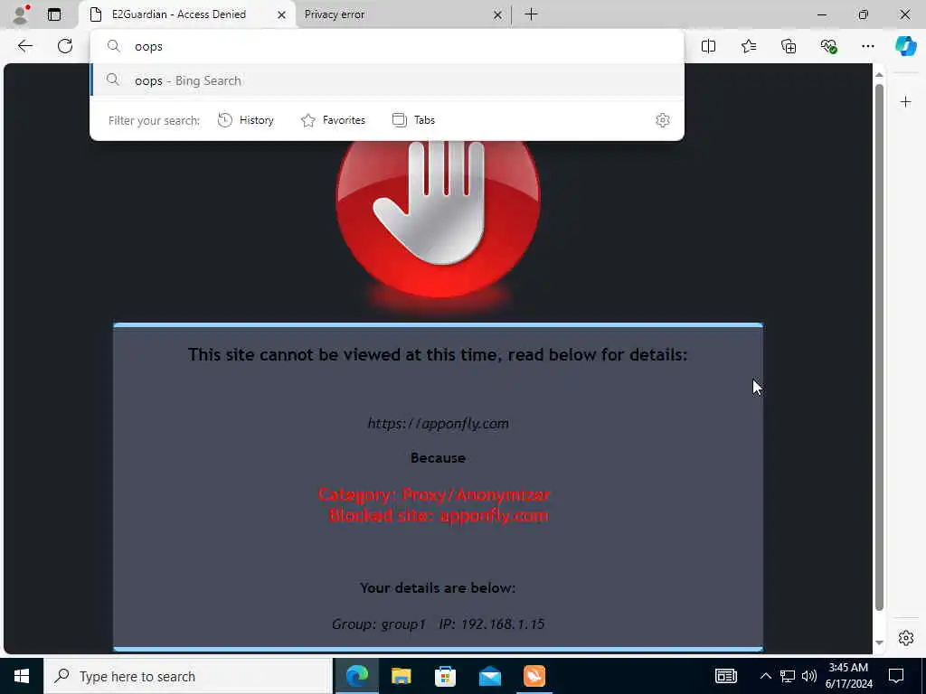Click the taskbar 'Type here to search' box
926x694 pixels.
pyautogui.click(x=188, y=676)
